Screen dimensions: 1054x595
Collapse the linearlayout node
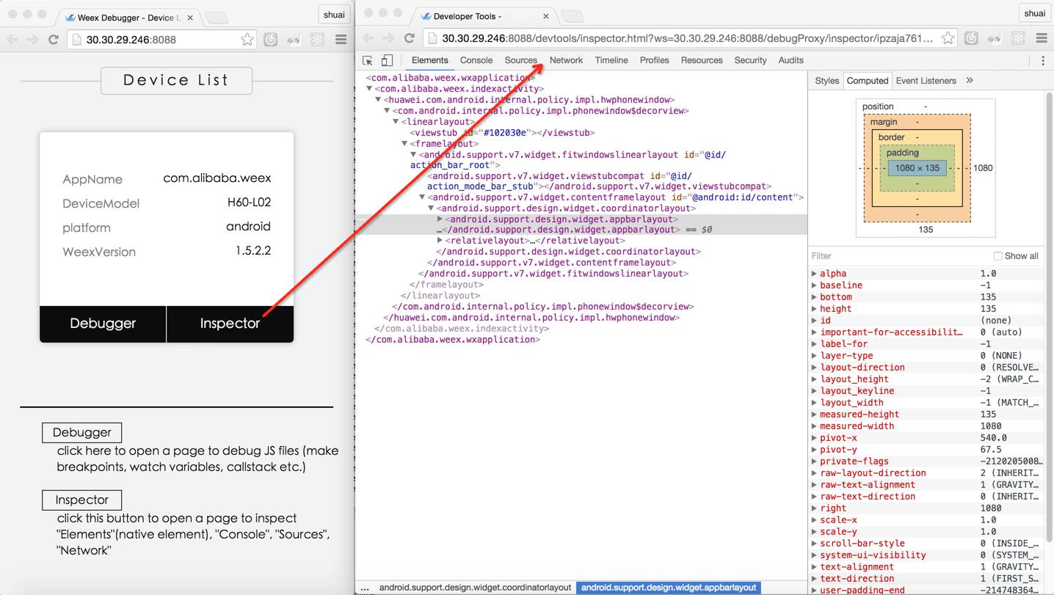pos(396,122)
